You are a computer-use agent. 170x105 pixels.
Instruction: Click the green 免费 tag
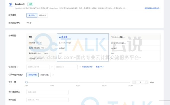coord(30,4)
